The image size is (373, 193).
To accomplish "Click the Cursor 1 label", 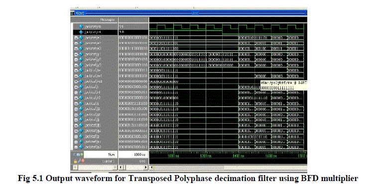I will [x=108, y=161].
